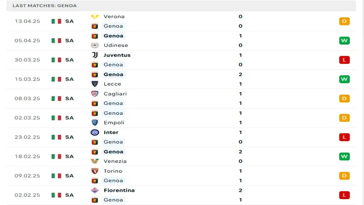This screenshot has width=364, height=205.
Task: Click the Inter club logo
Action: point(95,133)
